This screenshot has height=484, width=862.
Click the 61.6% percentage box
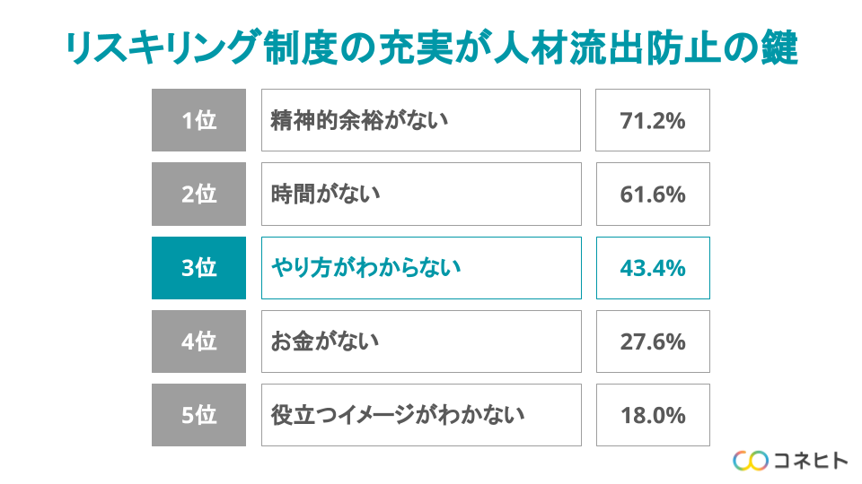[x=653, y=194]
